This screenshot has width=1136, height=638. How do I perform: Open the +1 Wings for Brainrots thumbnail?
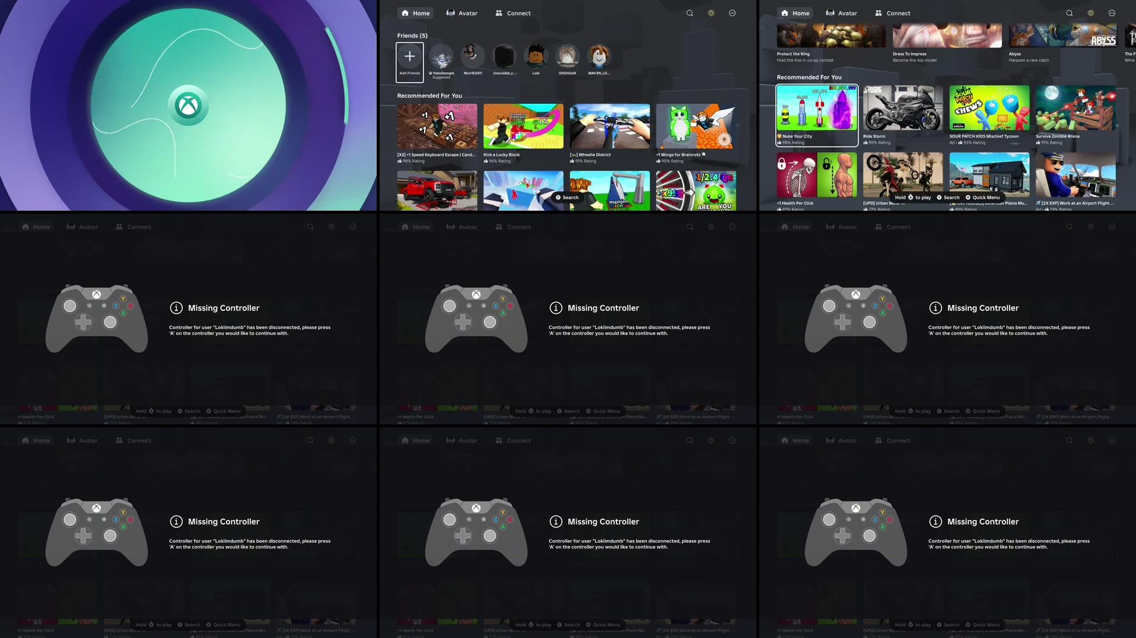pos(696,126)
